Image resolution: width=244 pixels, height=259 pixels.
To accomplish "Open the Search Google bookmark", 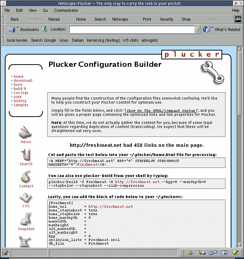I will click(44, 40).
